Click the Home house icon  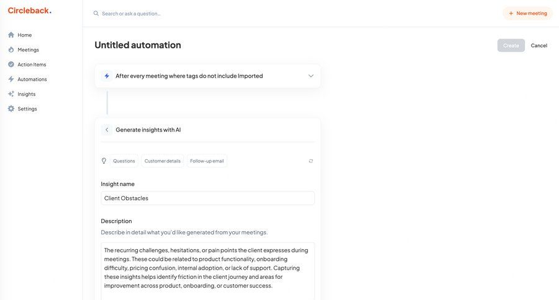11,35
